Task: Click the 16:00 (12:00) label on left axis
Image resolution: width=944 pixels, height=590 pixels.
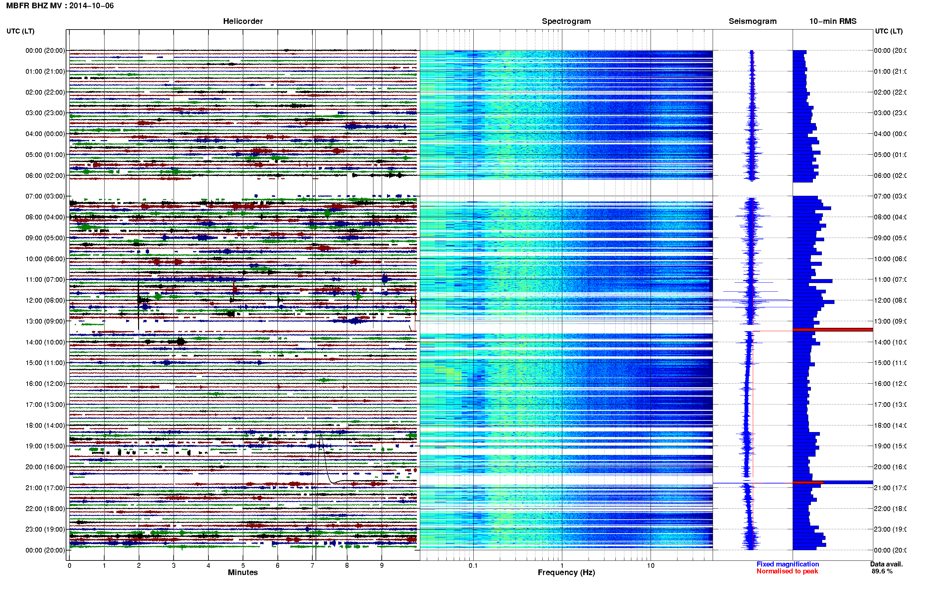Action: 45,384
